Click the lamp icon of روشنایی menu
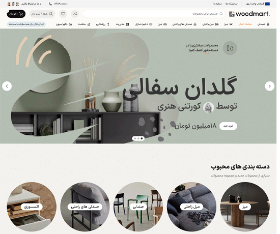This screenshot has height=234, width=280. point(108,24)
